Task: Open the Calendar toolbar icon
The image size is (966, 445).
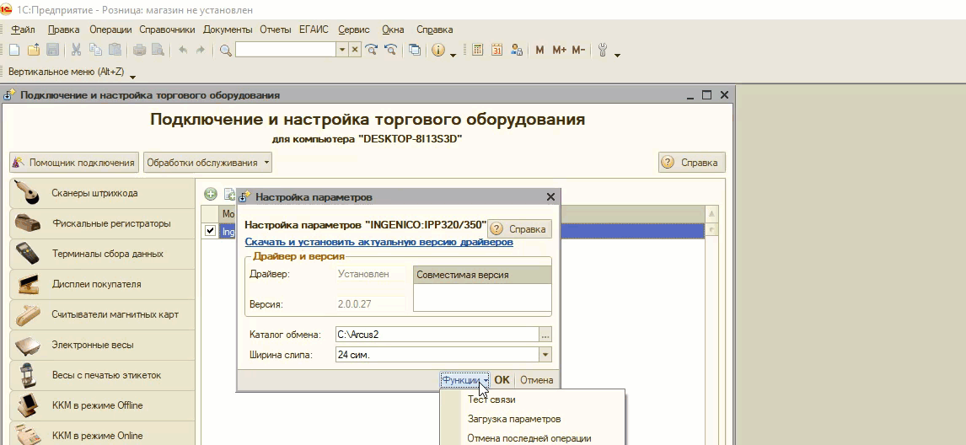Action: 497,51
